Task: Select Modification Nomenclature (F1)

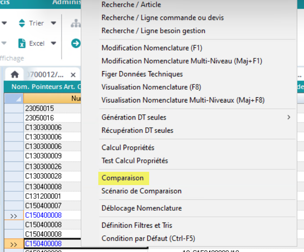Action: 145,48
